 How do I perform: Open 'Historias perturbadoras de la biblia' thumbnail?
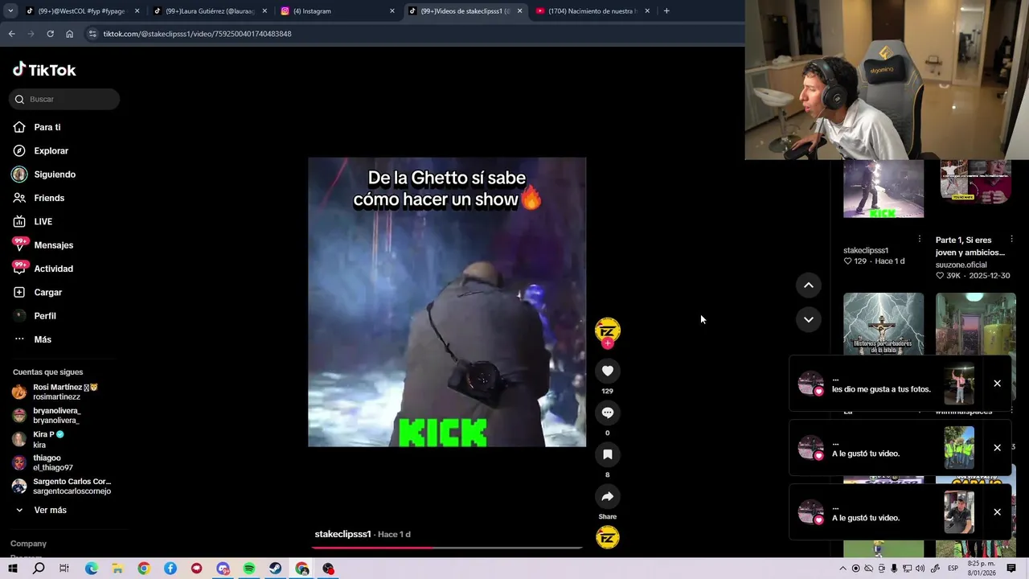click(x=883, y=324)
